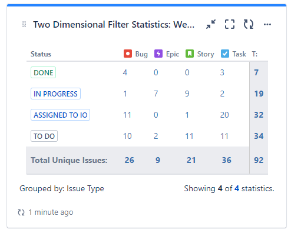Open the 2 Task issues in IN PROGRESS
The height and width of the screenshot is (233, 291).
pos(222,94)
